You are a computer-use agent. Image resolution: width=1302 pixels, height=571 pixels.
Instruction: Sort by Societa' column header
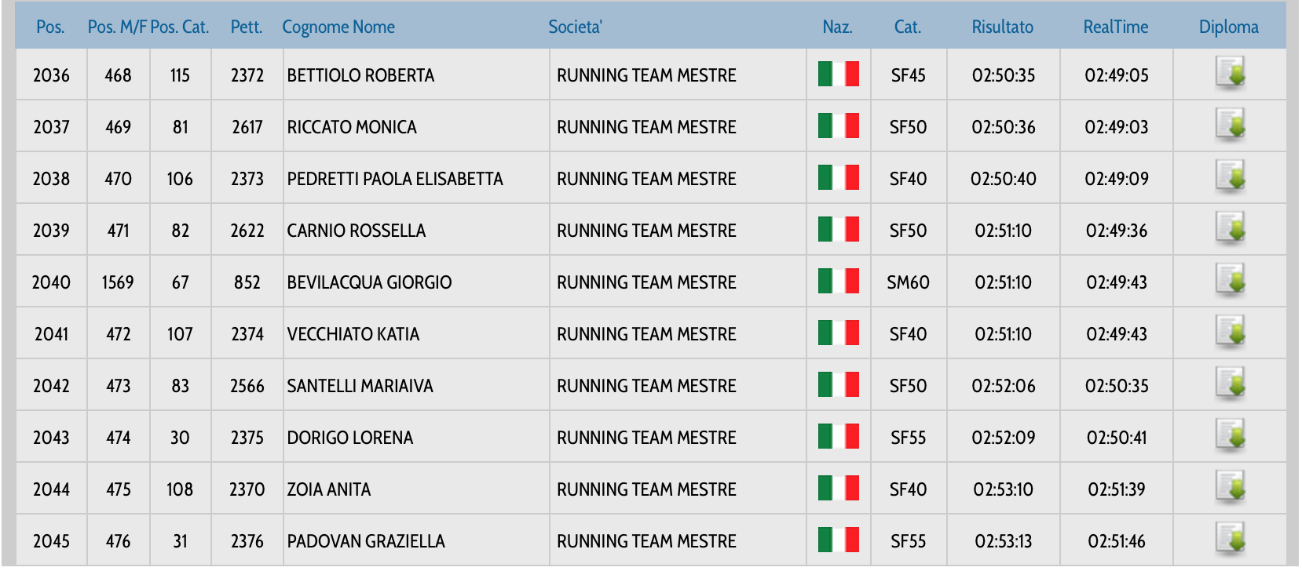click(x=575, y=27)
